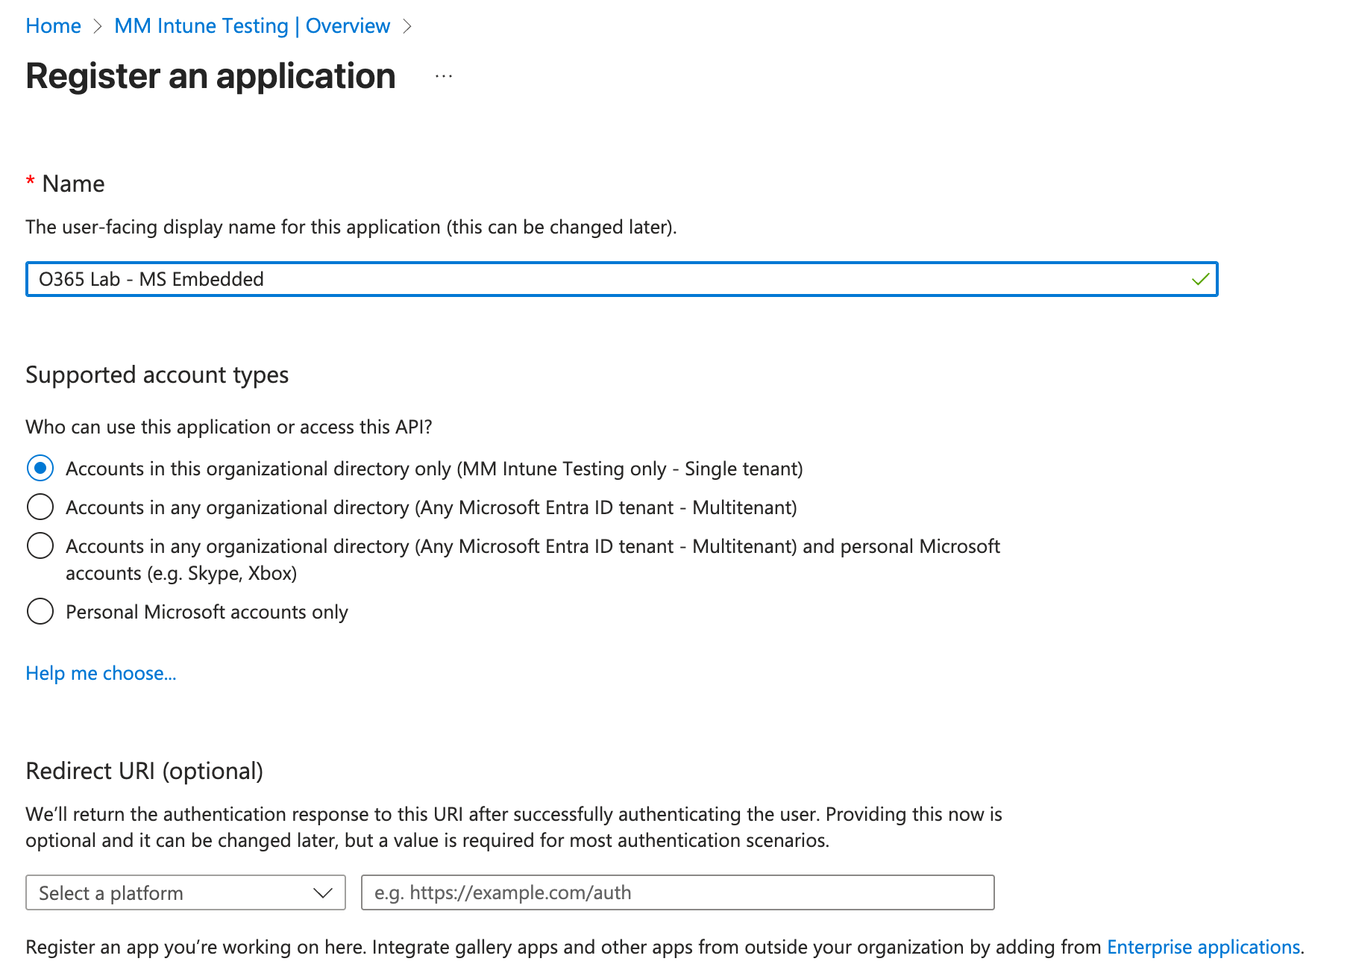The image size is (1353, 979).
Task: Click the Help me choose link
Action: pyautogui.click(x=101, y=673)
